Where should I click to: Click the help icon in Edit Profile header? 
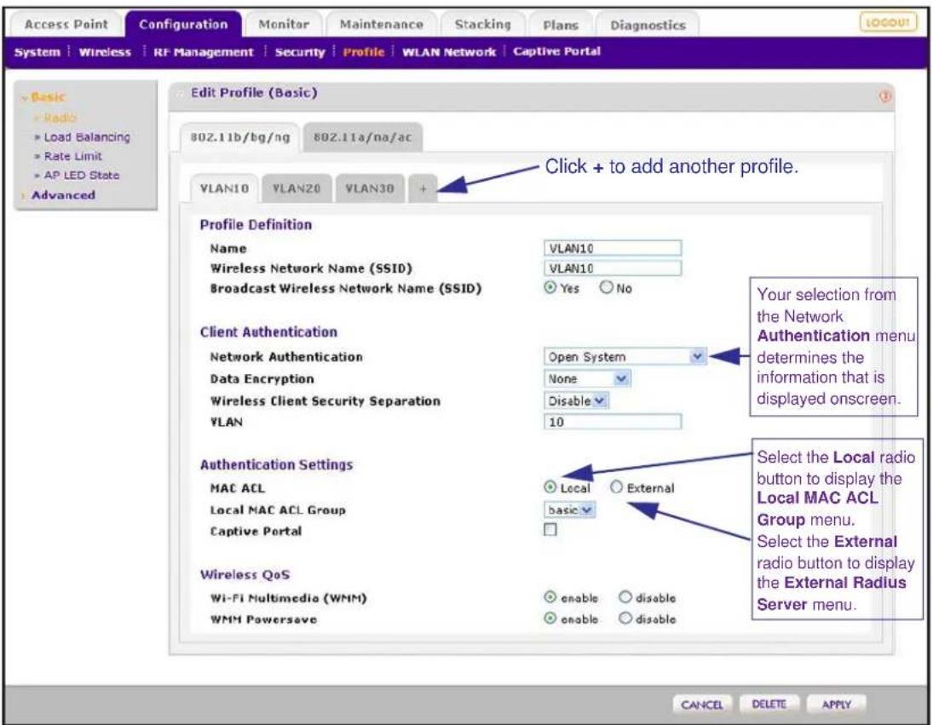coord(884,96)
